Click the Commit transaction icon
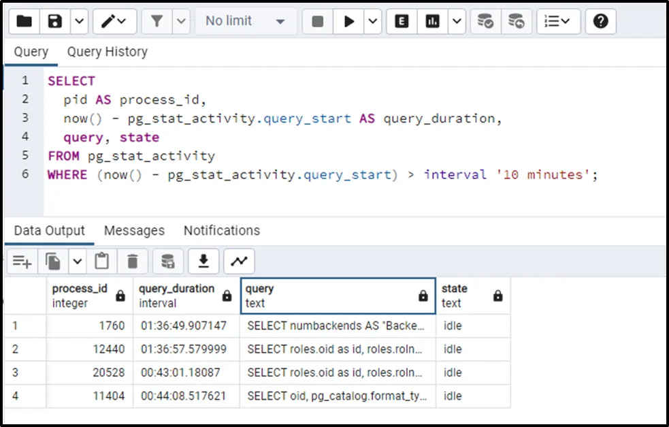 point(485,22)
